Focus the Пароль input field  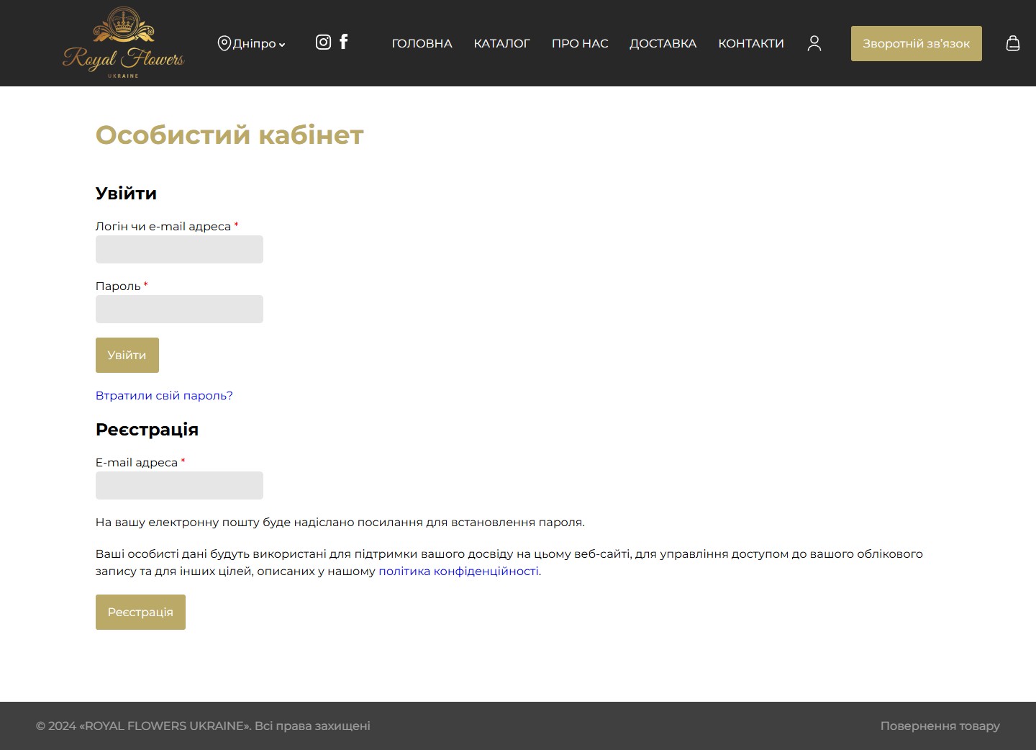pos(179,309)
